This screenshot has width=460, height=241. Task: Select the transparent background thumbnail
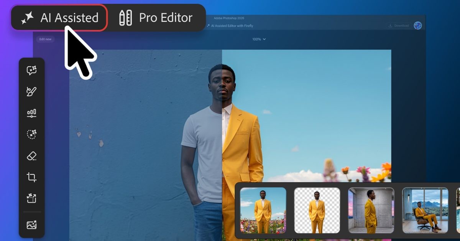[x=317, y=210]
